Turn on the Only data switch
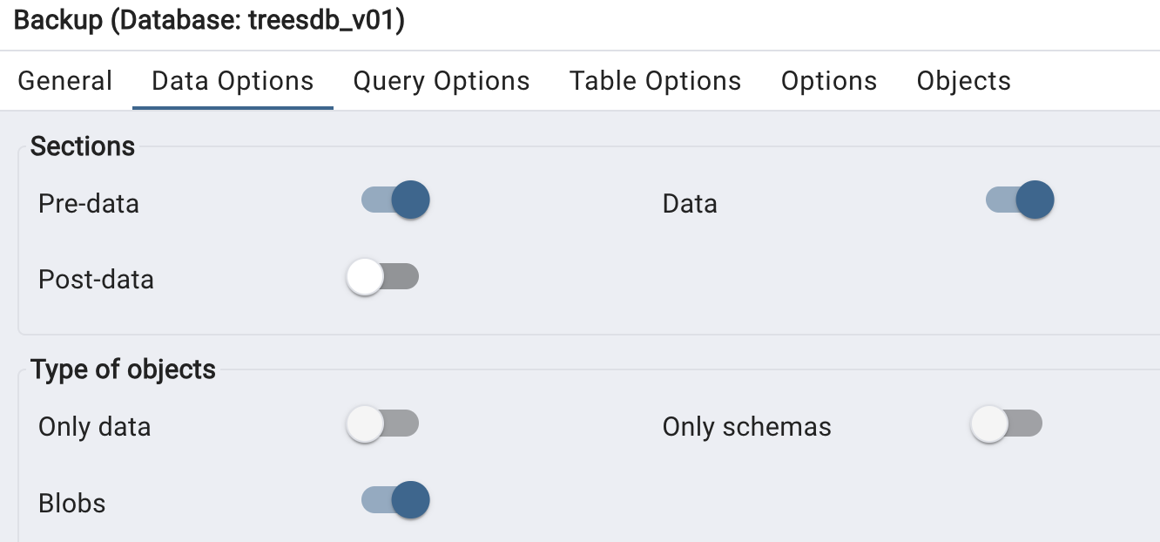1160x542 pixels. pyautogui.click(x=383, y=424)
